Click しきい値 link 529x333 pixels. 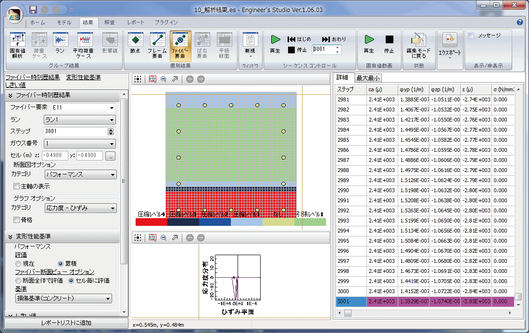coord(15,85)
